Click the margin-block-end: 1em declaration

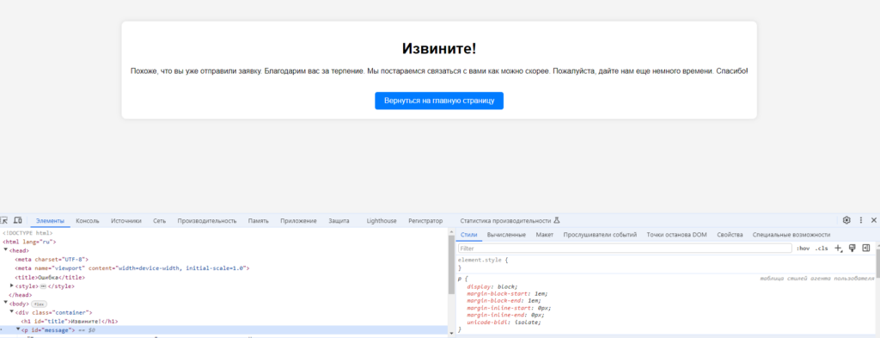504,301
